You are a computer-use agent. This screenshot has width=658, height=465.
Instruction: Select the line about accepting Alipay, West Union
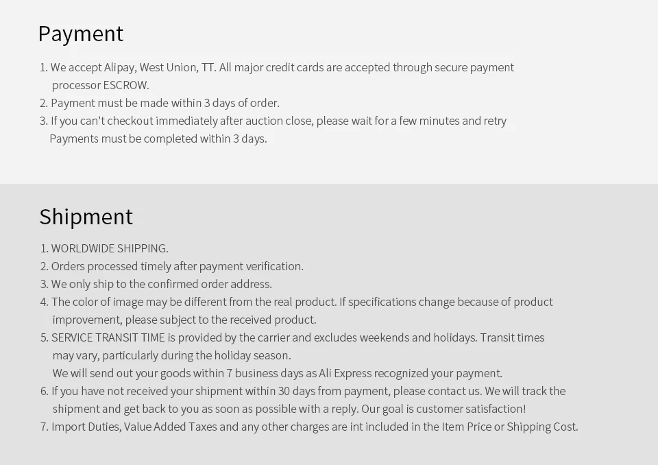click(x=276, y=68)
